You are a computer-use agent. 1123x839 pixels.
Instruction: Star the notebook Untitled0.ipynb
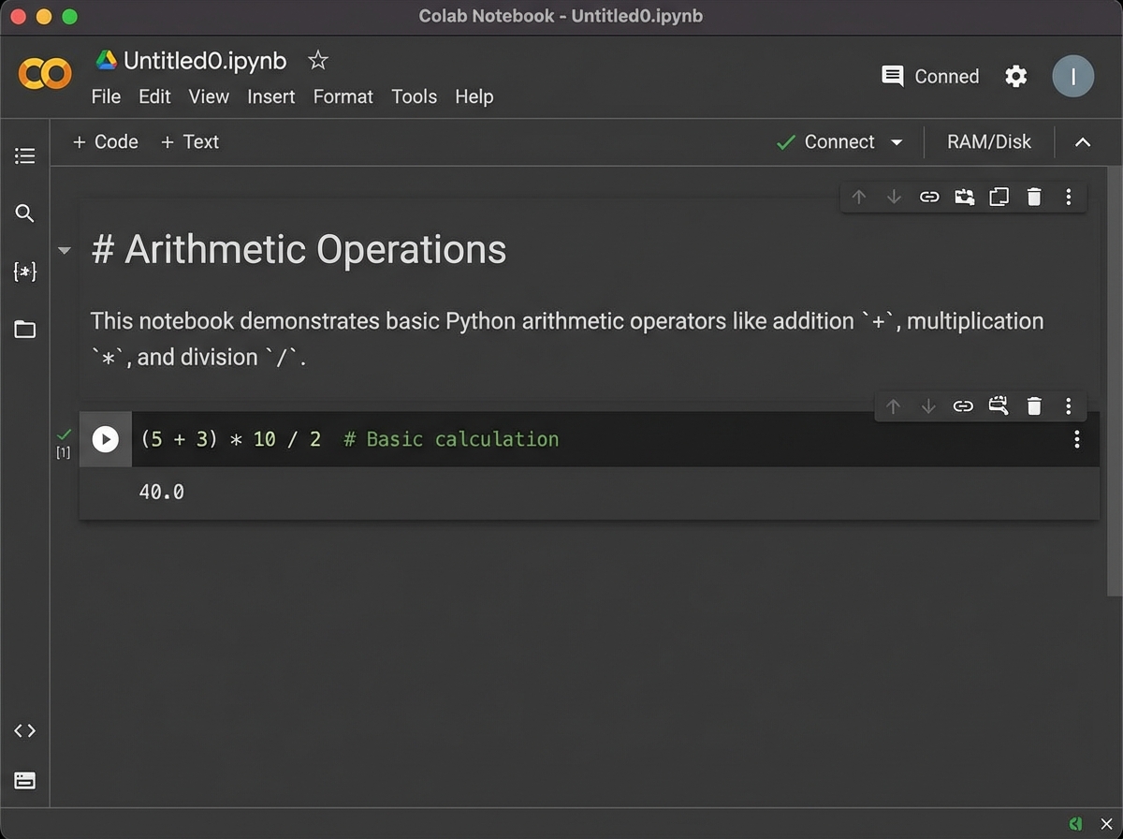click(x=318, y=61)
